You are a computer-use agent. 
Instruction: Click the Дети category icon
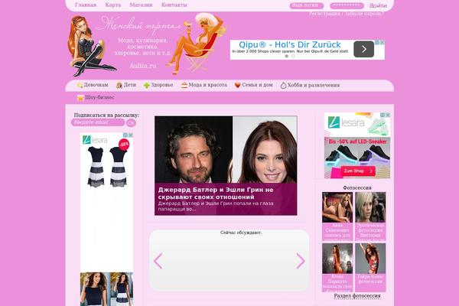pyautogui.click(x=119, y=85)
